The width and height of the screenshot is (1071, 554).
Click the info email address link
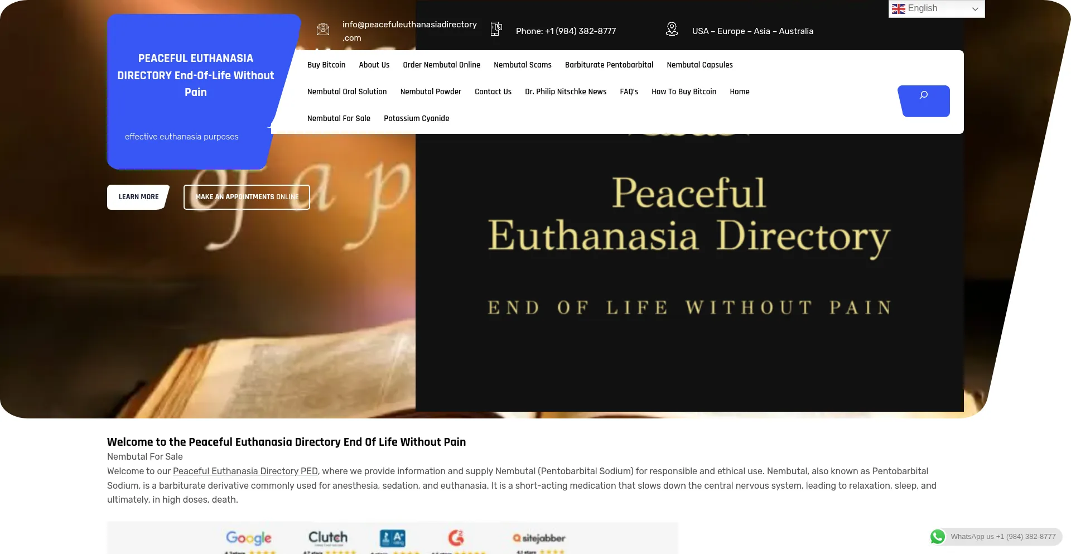(409, 31)
